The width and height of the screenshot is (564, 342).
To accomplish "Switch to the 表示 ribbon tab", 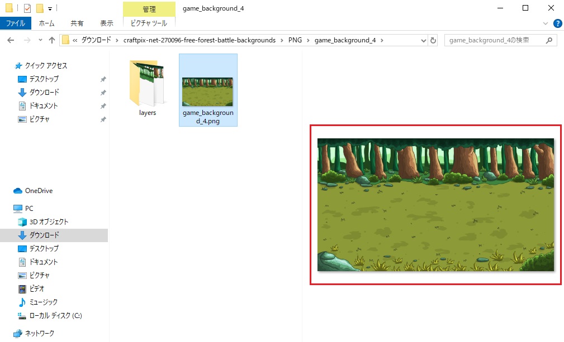I will pos(106,23).
